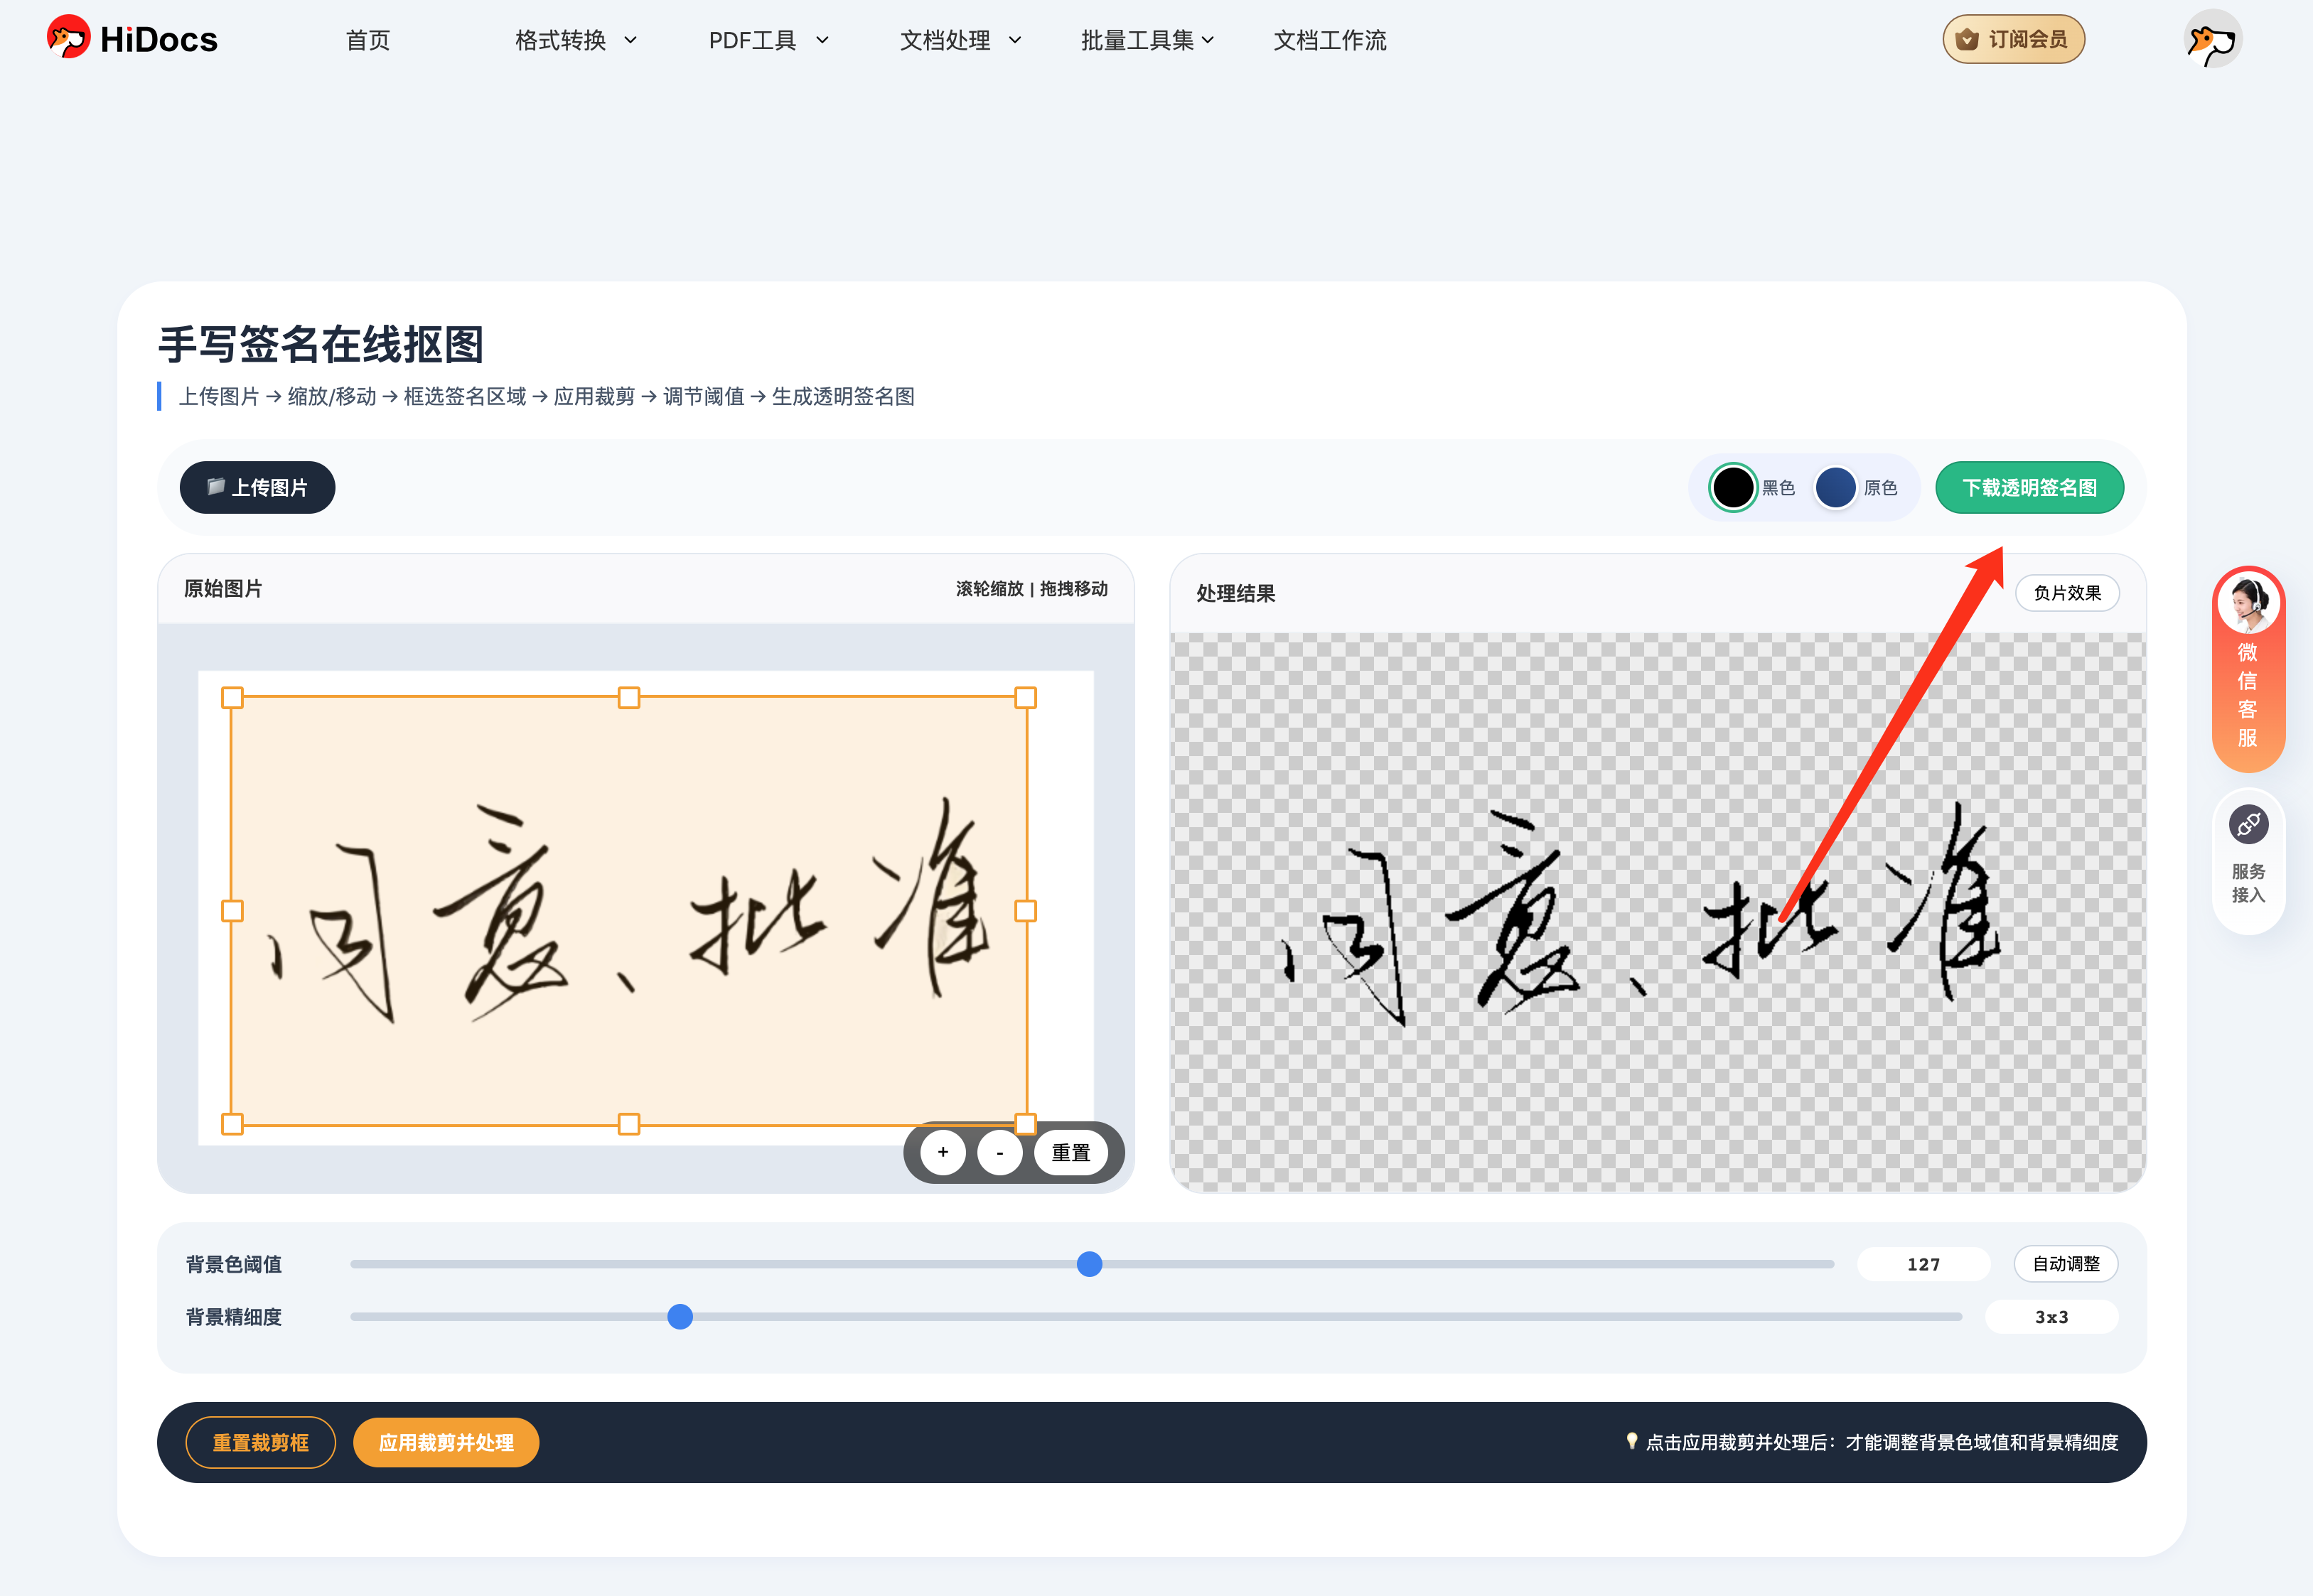Screen dimensions: 2313x1596
Task: Click the 下载透明签名图 download button
Action: 2029,488
